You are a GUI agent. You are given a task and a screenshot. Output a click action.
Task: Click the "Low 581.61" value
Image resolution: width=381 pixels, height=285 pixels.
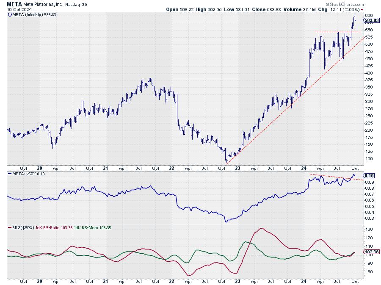click(x=237, y=9)
